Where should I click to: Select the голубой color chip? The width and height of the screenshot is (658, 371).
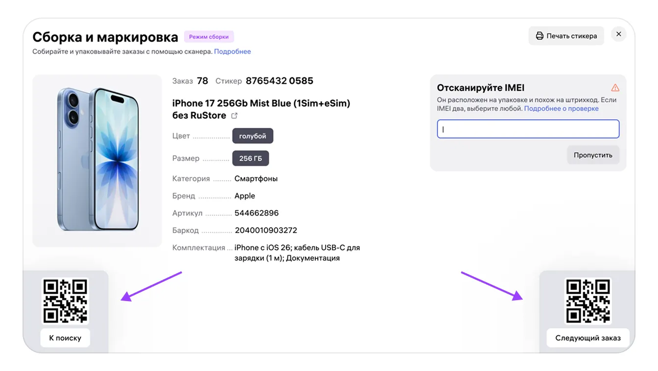point(253,136)
